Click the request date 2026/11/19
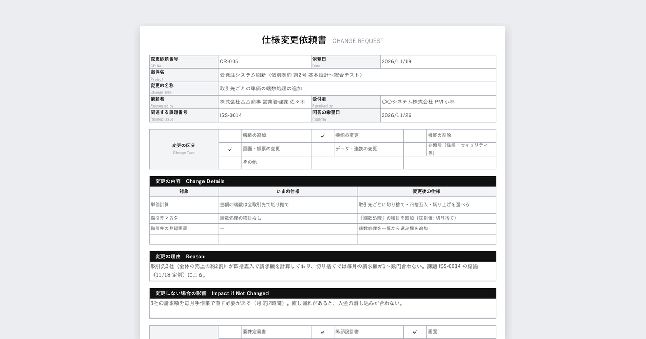 [x=438, y=62]
